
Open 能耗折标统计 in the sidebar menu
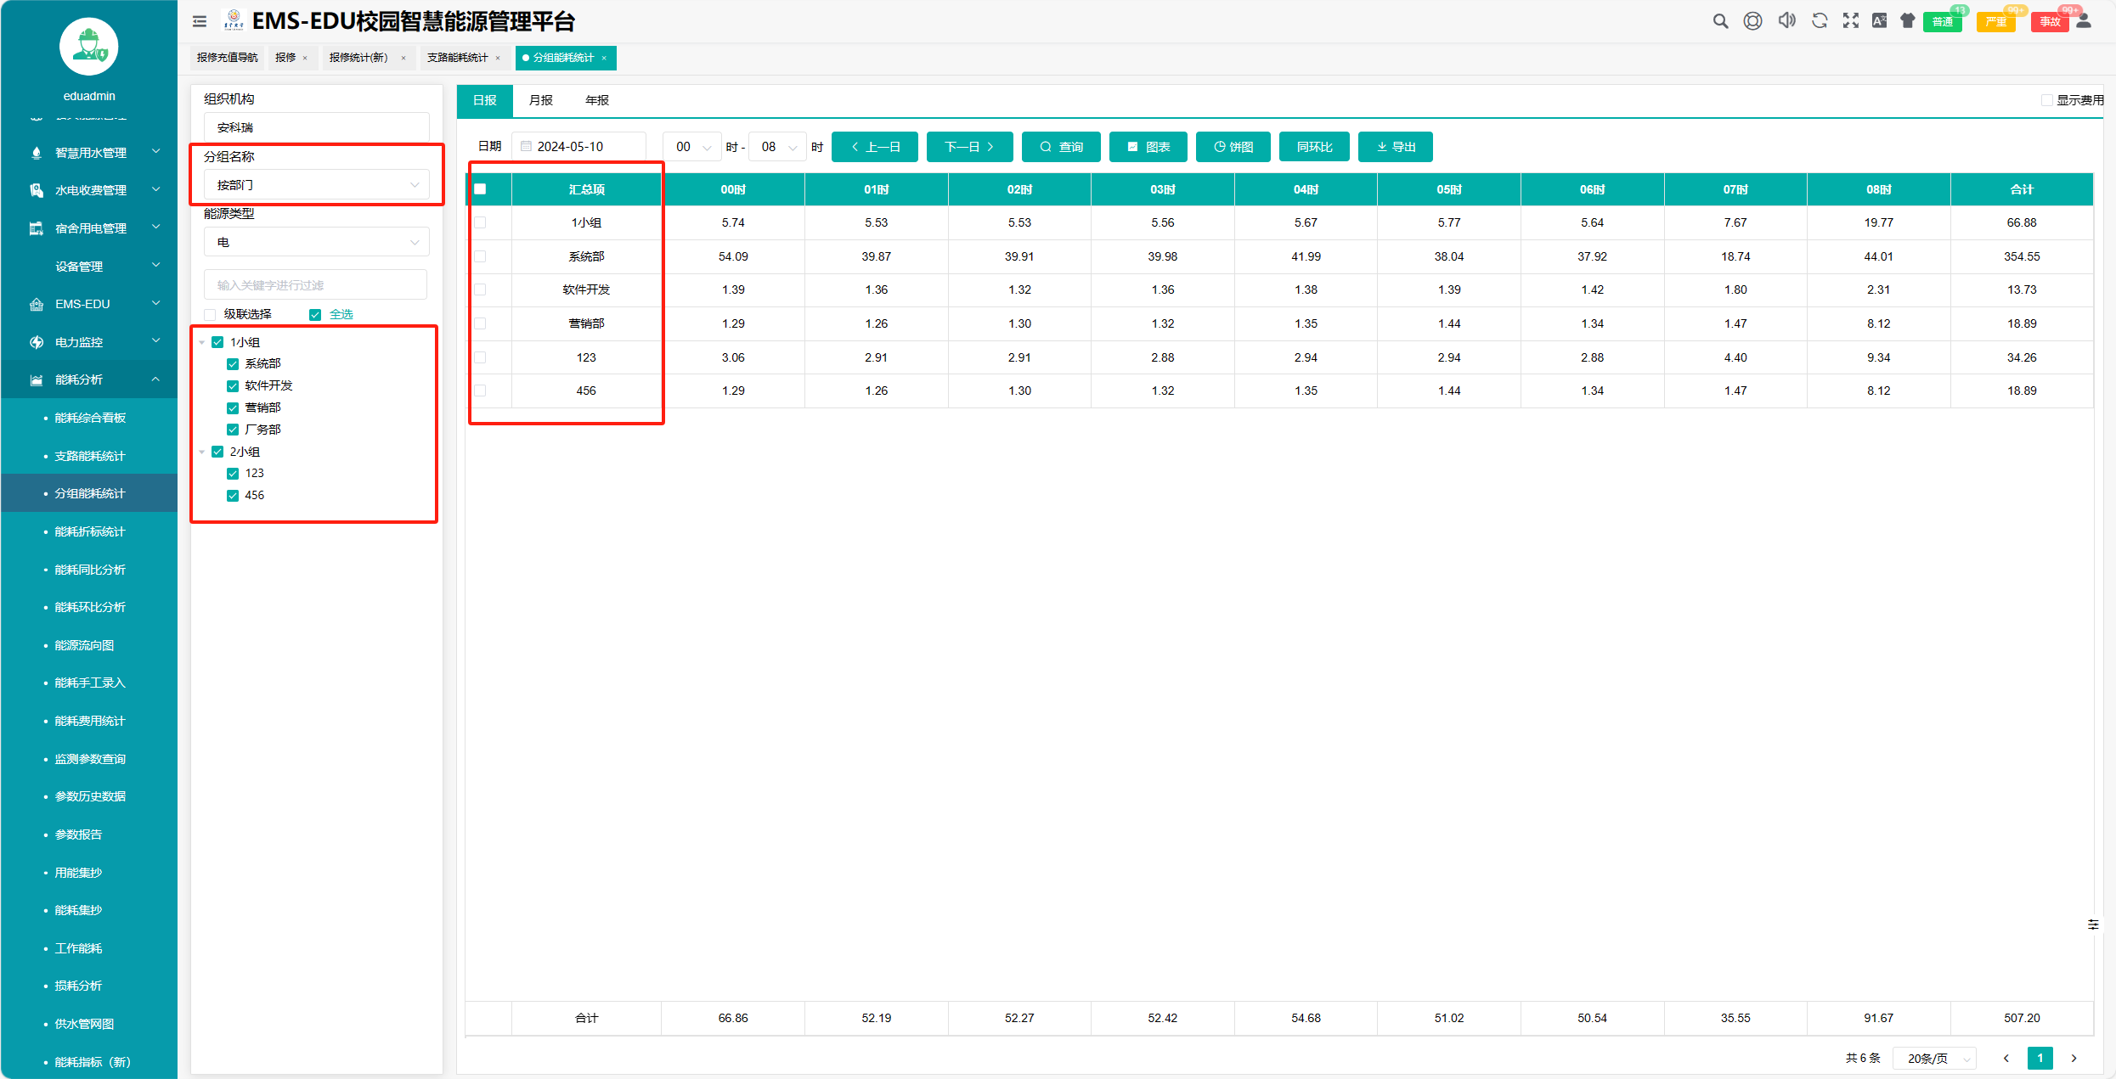click(90, 531)
